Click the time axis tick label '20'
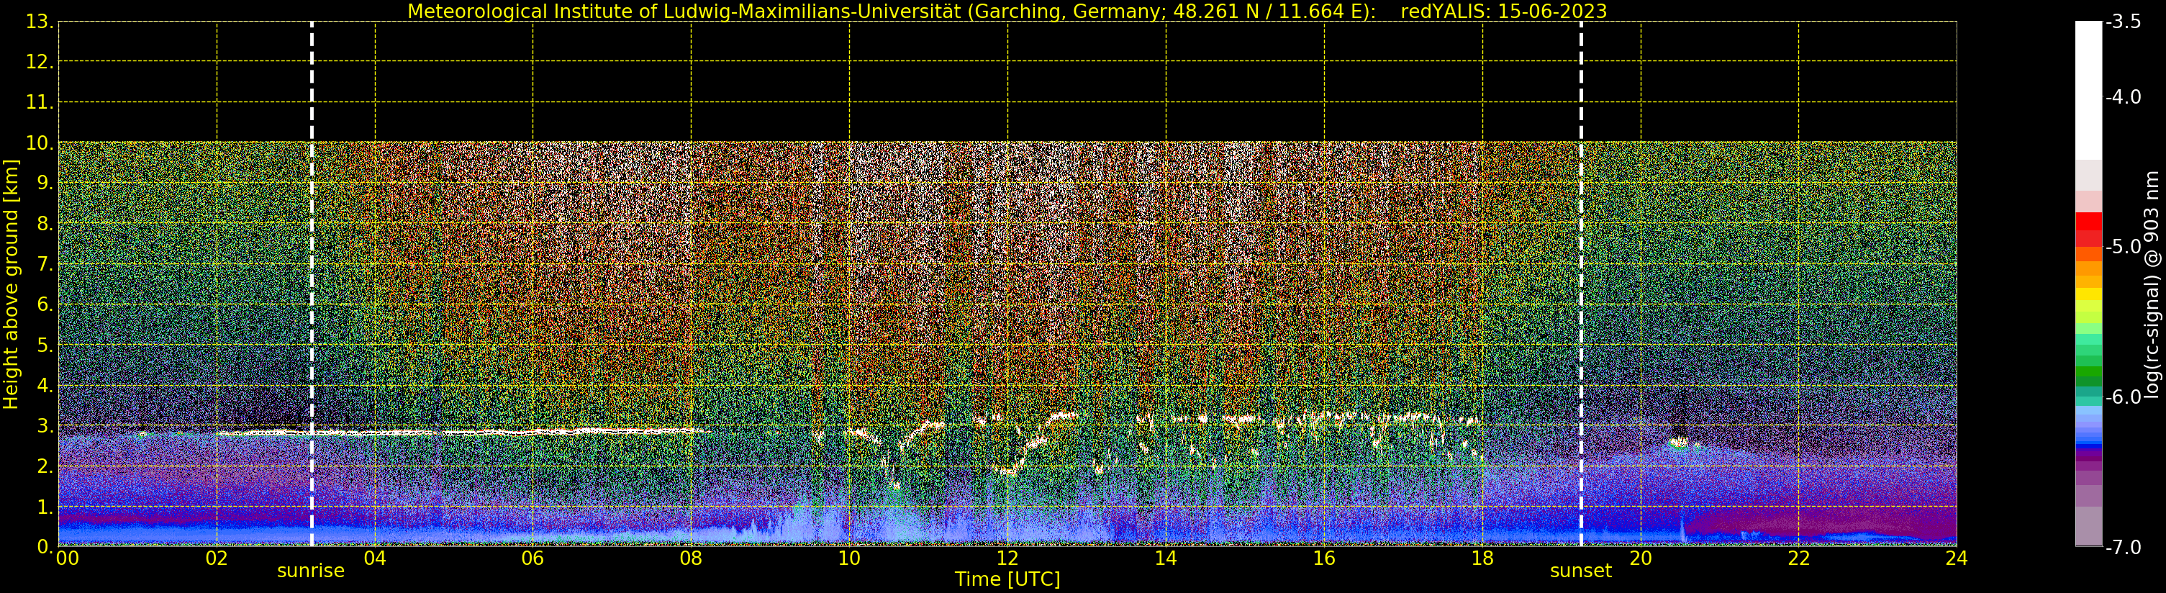2166x593 pixels. click(x=1640, y=558)
